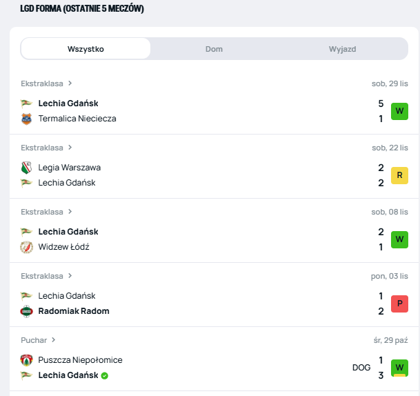Click the Puszcza Niepołomice team crest
Image resolution: width=420 pixels, height=396 pixels.
click(x=26, y=360)
